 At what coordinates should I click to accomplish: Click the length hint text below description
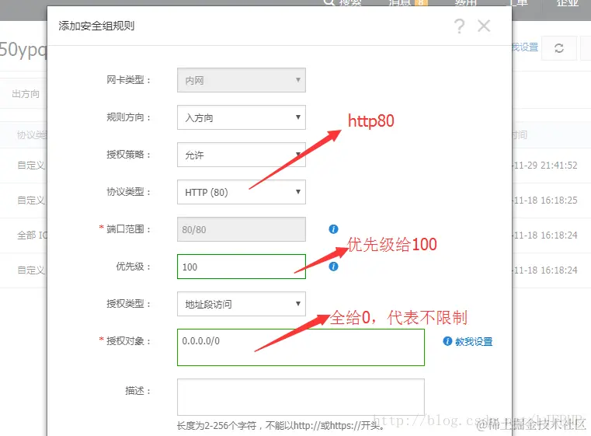click(281, 426)
